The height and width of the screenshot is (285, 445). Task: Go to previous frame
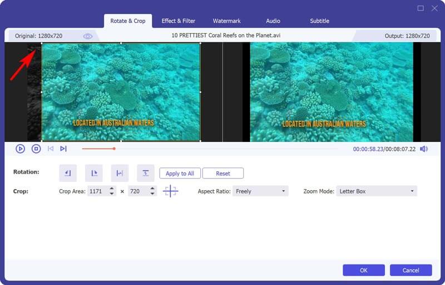(51, 149)
